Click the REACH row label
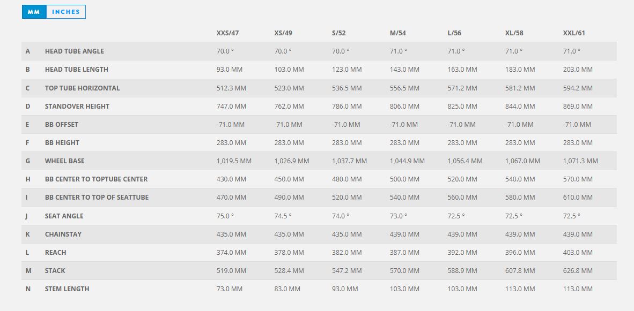Image resolution: width=634 pixels, height=311 pixels. 55,253
